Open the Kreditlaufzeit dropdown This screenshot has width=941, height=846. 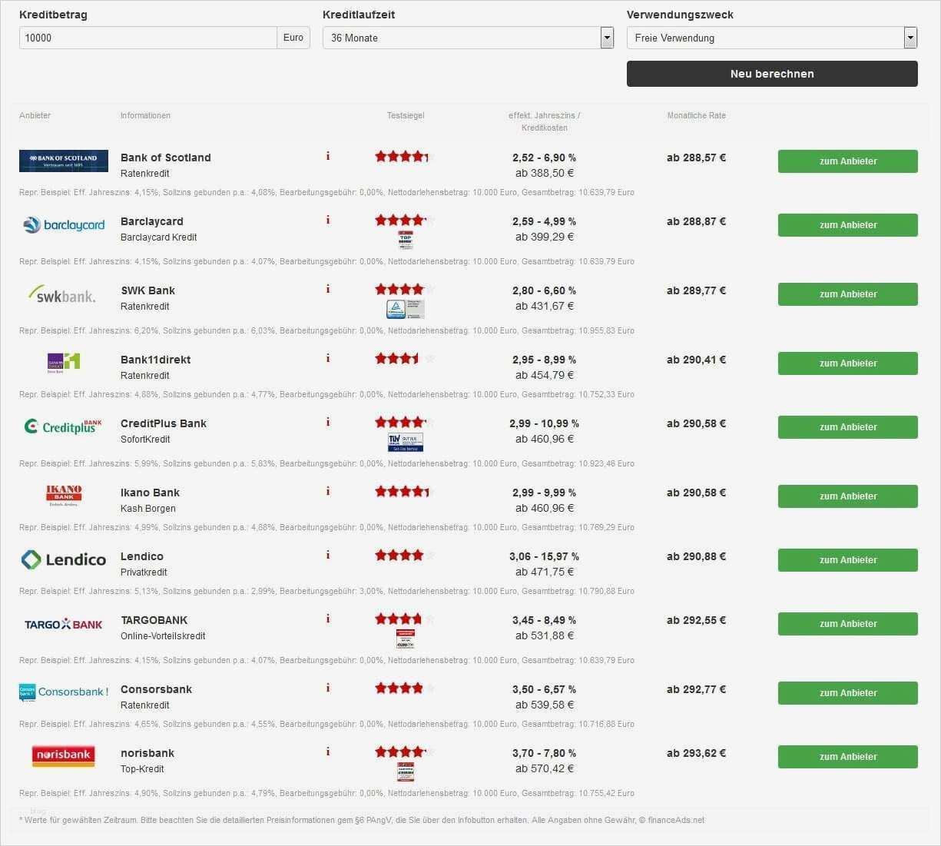[468, 38]
